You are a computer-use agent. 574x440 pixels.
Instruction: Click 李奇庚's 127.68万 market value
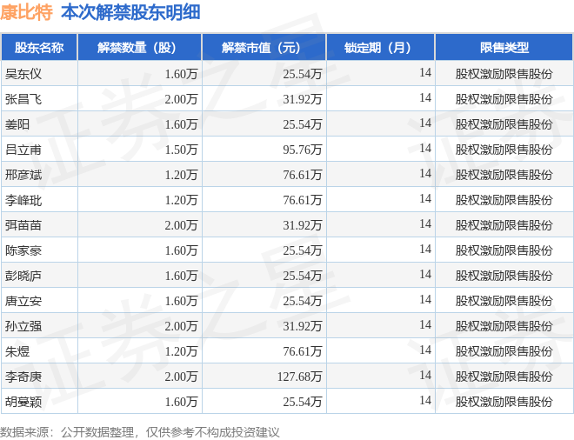pyautogui.click(x=299, y=377)
